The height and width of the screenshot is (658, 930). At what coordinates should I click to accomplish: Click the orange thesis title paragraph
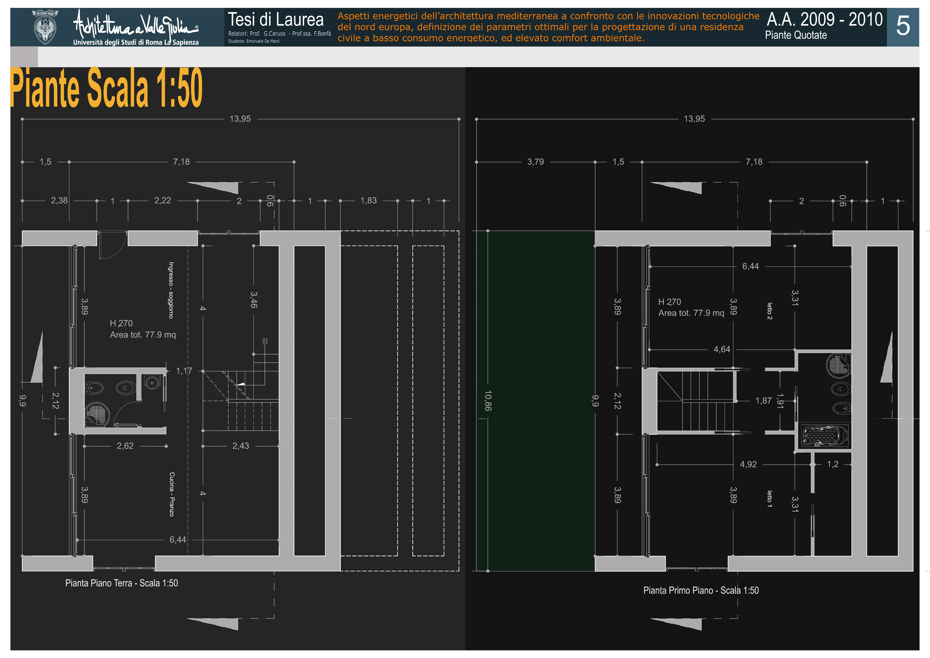point(548,27)
